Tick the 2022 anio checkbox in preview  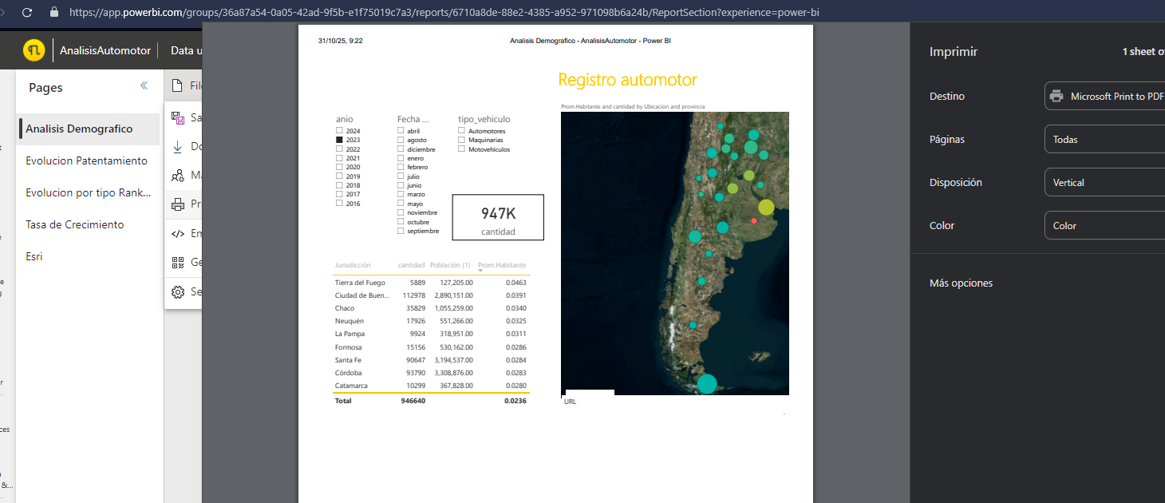339,149
